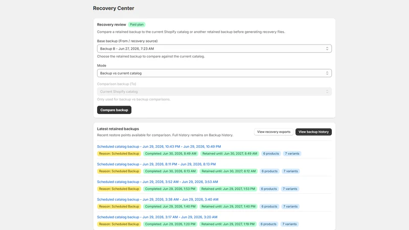Click '6 products' tag of 3:52 AM backup
This screenshot has width=409, height=230.
[x=269, y=189]
